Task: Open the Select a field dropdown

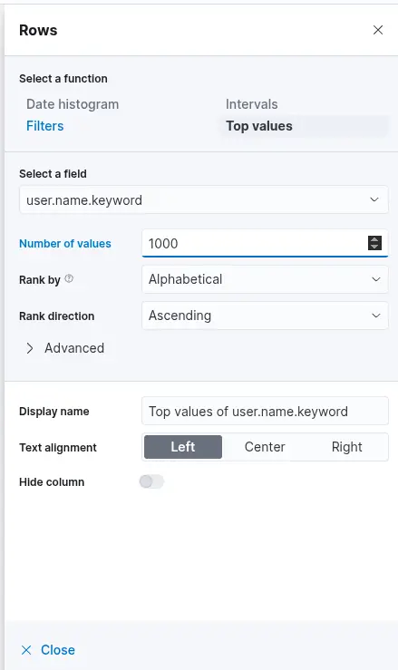Action: tap(203, 199)
